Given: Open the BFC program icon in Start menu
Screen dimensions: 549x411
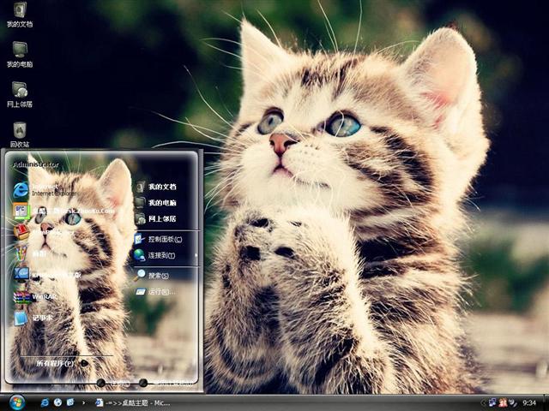Looking at the screenshot, I should coord(21,211).
